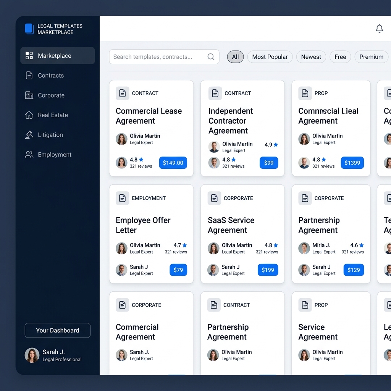Click the notification bell icon
This screenshot has width=391, height=391.
click(x=379, y=28)
